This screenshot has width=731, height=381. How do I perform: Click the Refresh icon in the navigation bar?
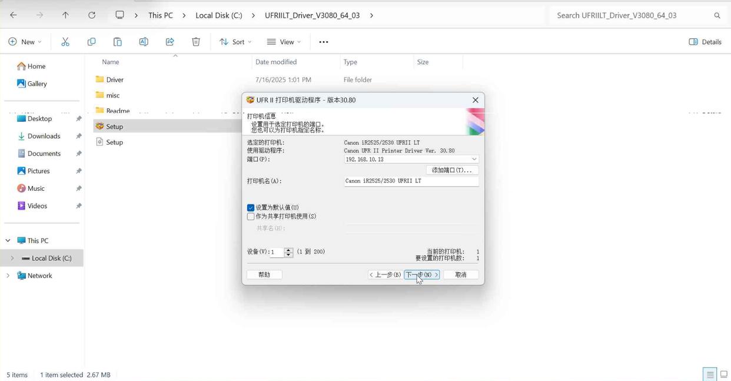tap(92, 15)
